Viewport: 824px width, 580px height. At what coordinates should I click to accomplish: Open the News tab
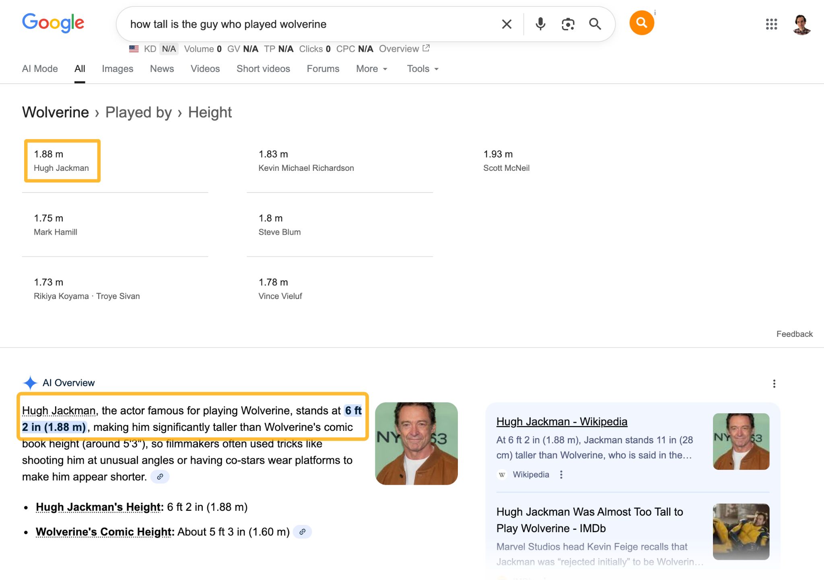(x=162, y=69)
